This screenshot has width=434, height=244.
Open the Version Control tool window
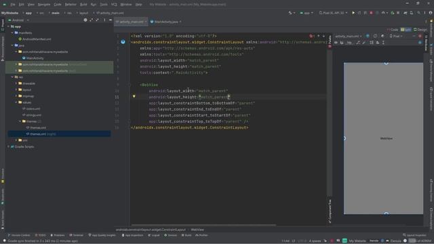coord(19,235)
